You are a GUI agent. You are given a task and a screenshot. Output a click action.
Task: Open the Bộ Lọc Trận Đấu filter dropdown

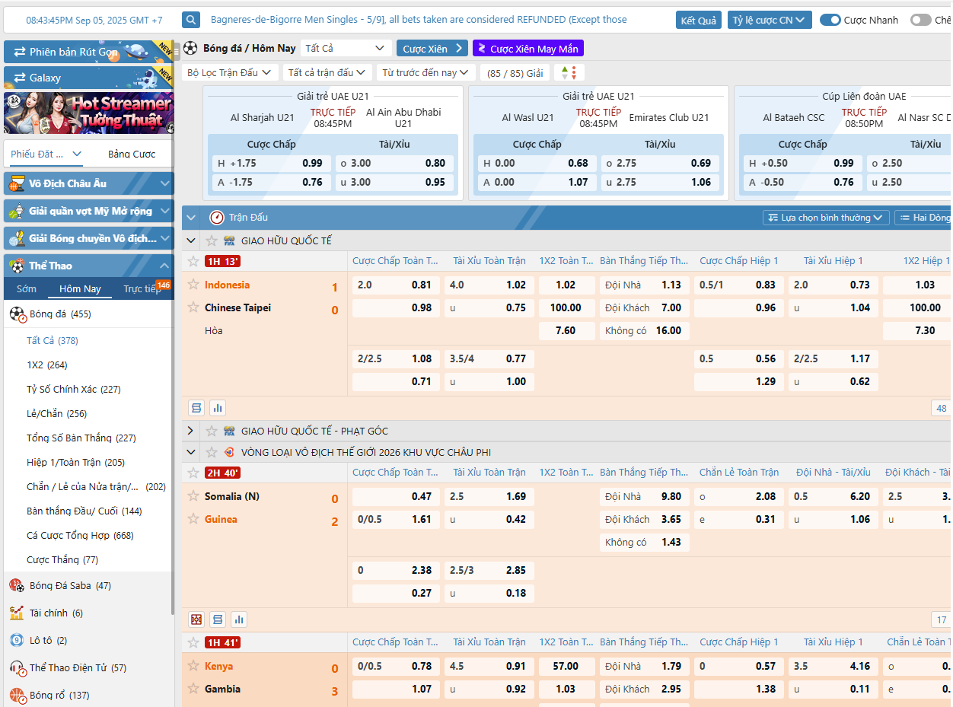(229, 73)
